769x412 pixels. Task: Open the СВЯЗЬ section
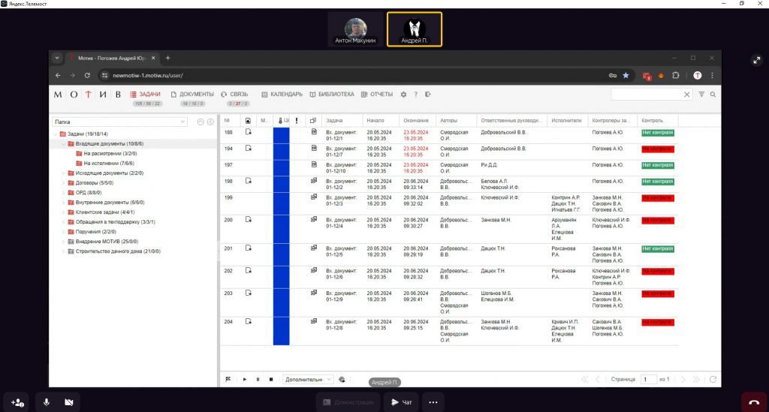234,95
